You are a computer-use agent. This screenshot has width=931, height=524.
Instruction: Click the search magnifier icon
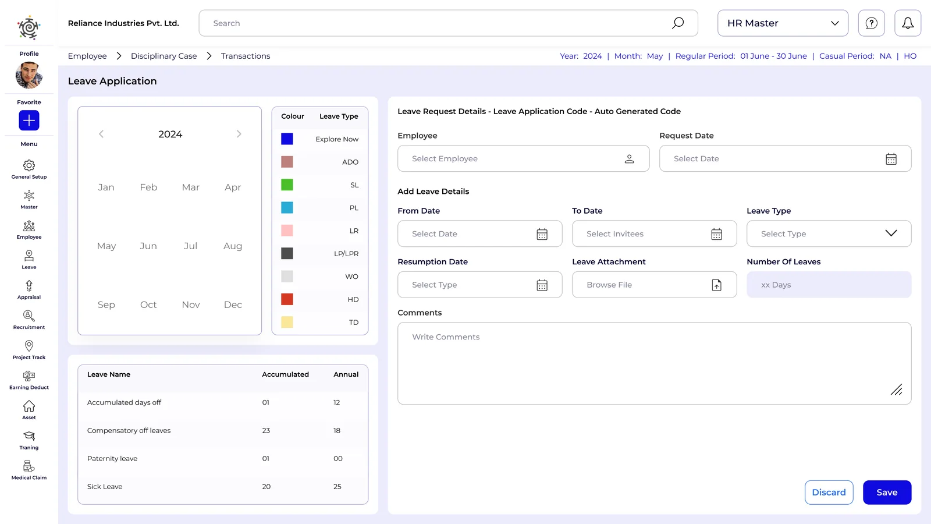678,23
